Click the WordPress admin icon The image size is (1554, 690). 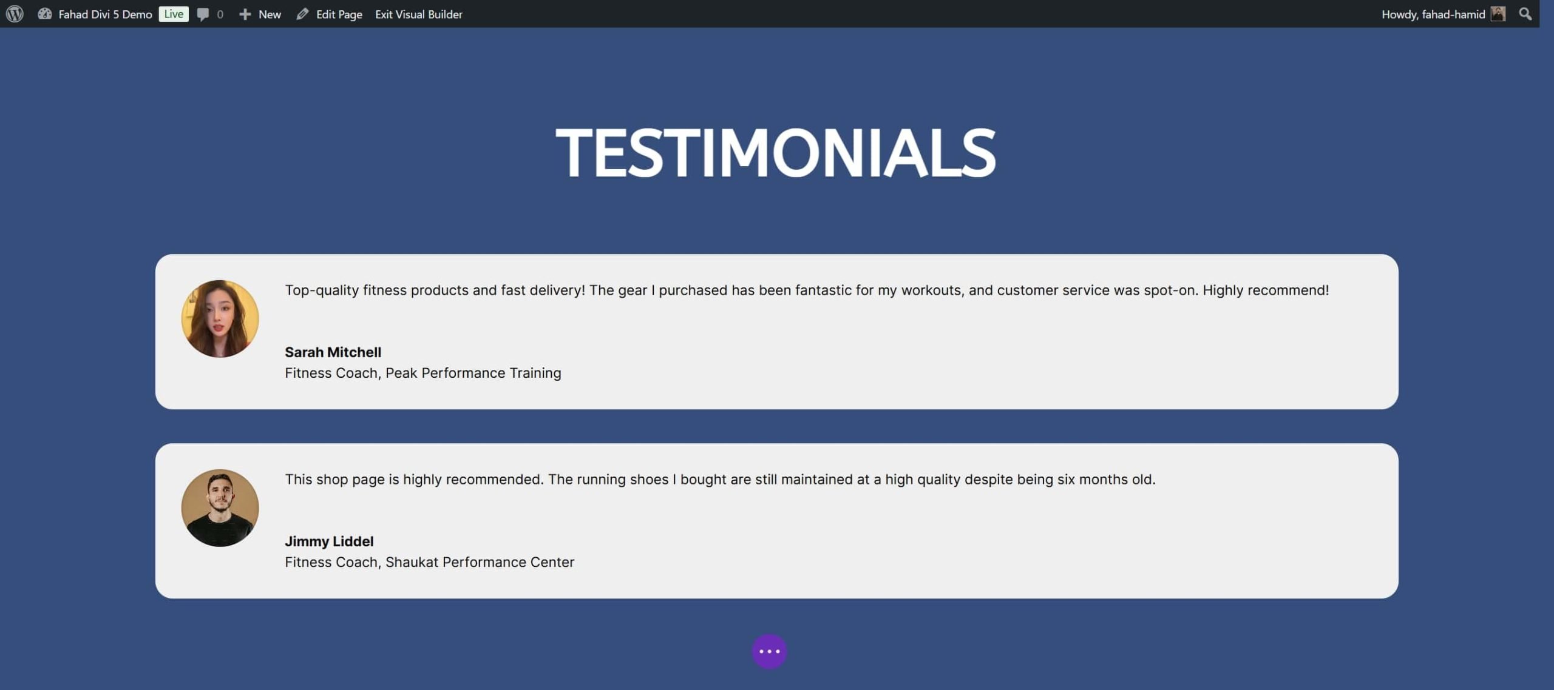(x=15, y=13)
